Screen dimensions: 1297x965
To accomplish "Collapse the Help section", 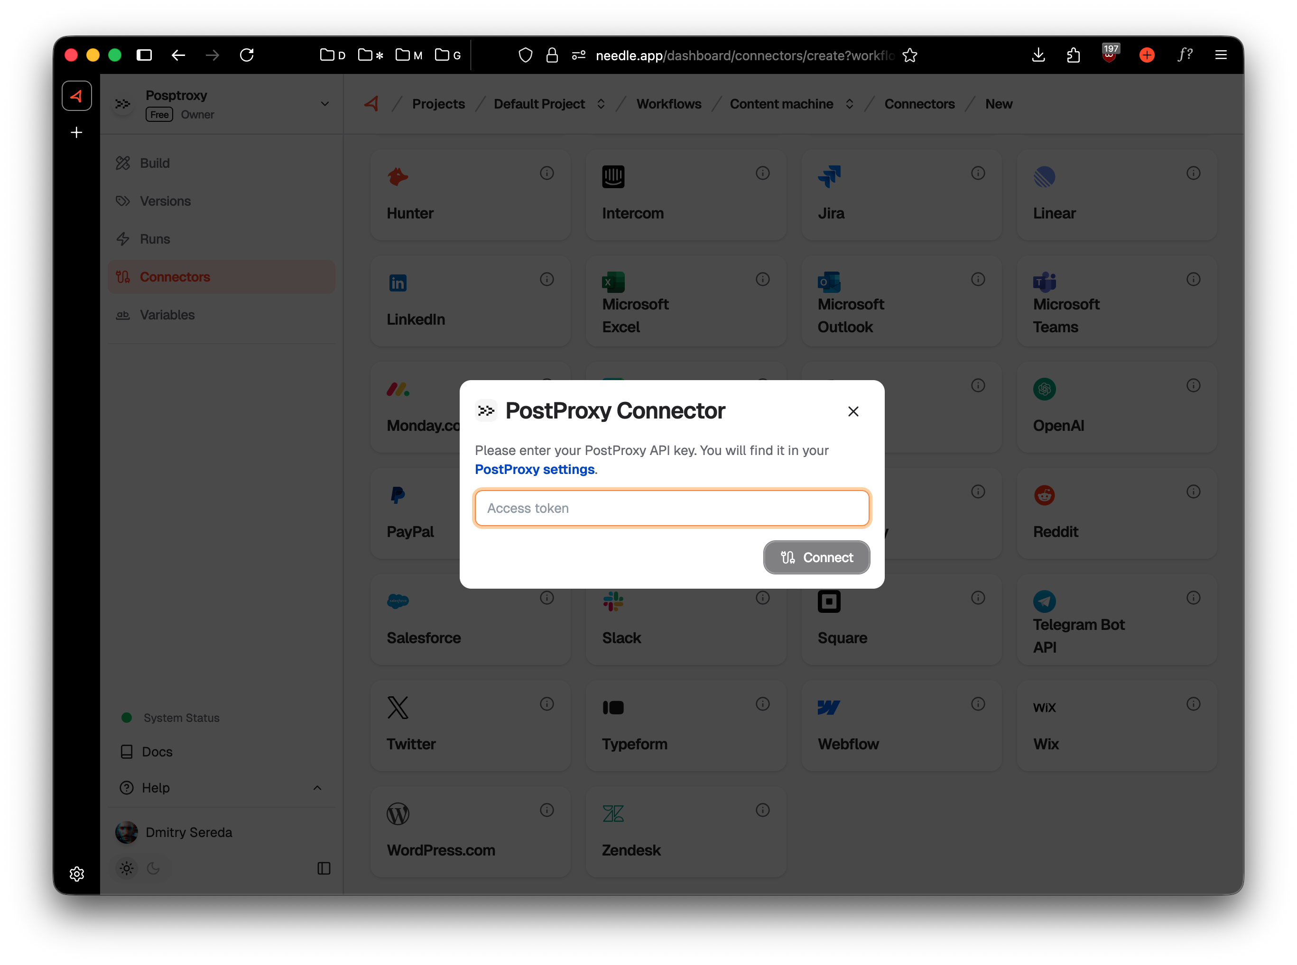I will 317,787.
